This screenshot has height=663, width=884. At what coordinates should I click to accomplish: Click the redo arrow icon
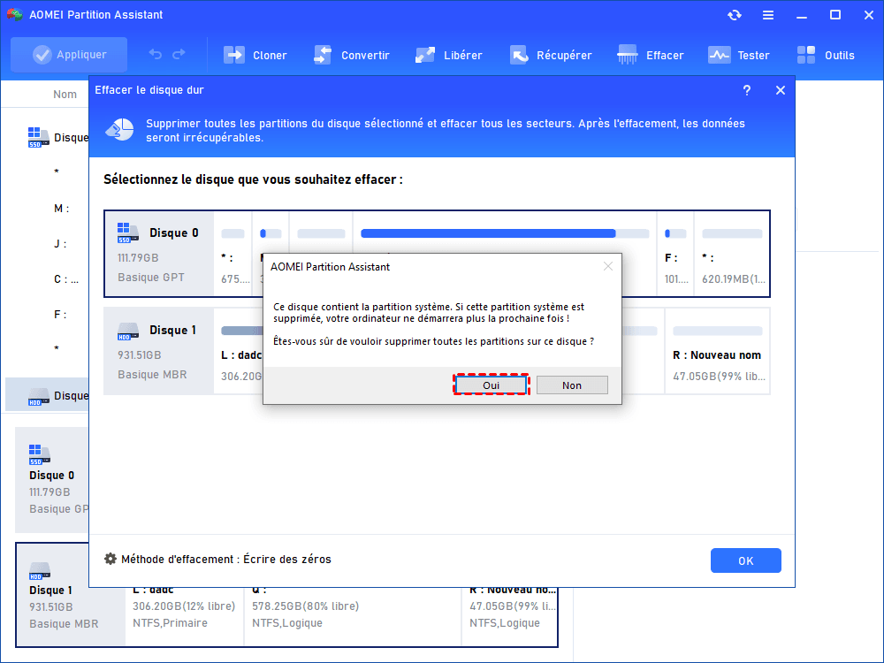click(x=179, y=55)
